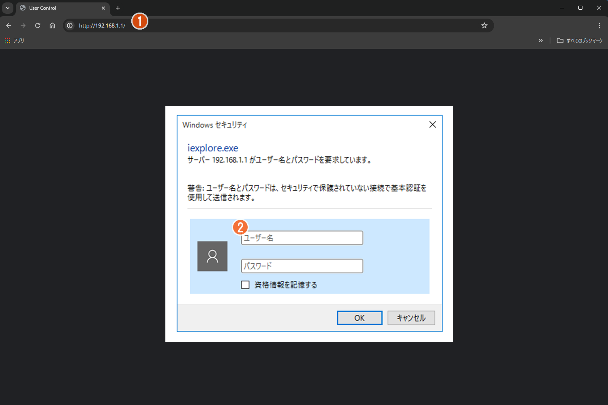Screen dimensions: 608x405
Task: Open the tab search dropdown arrow
Action: click(8, 8)
